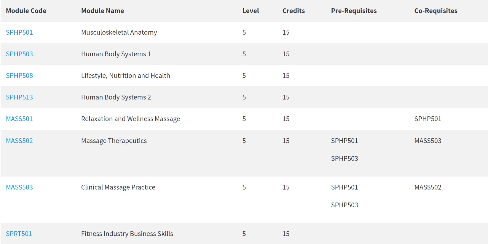Open the SPHP508 module link
Image resolution: width=488 pixels, height=244 pixels.
[19, 76]
